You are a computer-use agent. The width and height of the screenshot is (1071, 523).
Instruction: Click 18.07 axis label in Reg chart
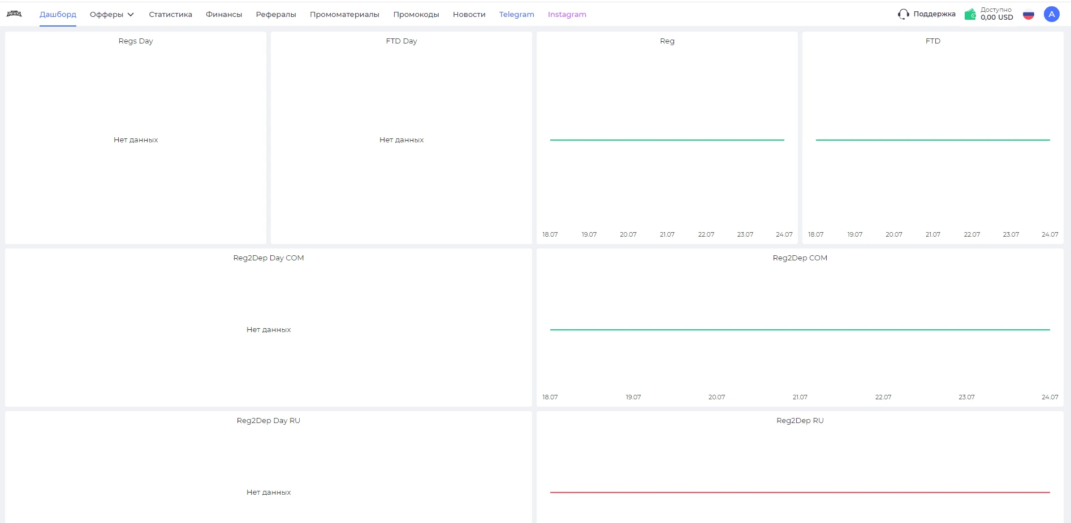(x=550, y=234)
